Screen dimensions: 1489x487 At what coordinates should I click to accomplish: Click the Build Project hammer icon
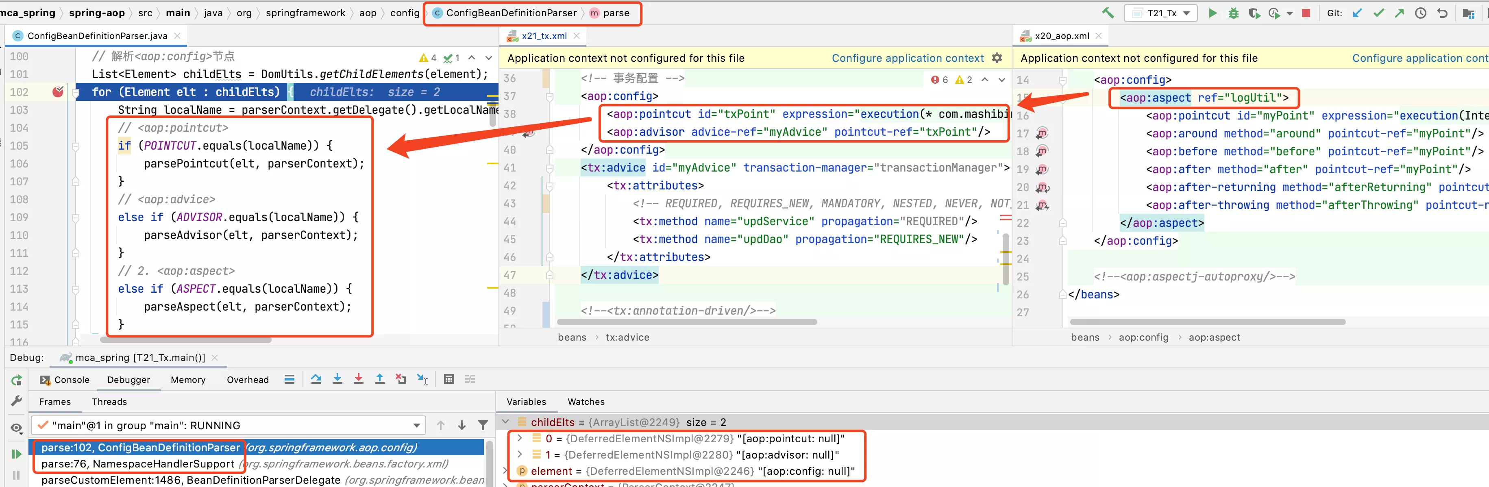pos(1108,13)
